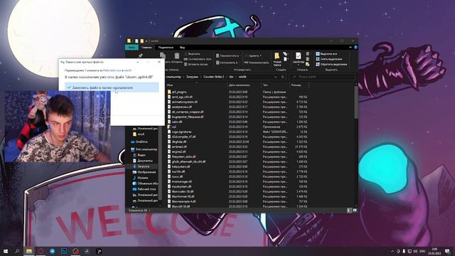455x256 pixels.
Task: Open the Копировать в dropdown
Action: click(227, 63)
